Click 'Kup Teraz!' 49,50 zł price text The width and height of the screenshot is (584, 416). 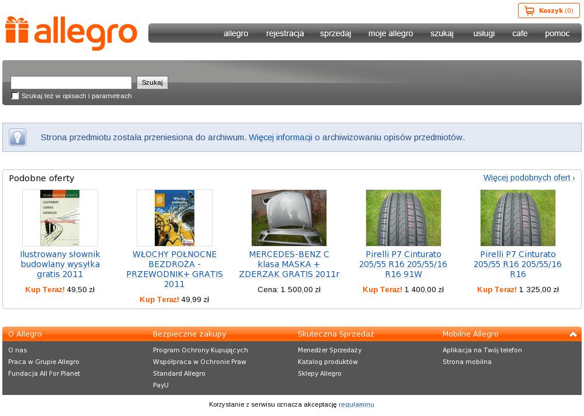click(60, 290)
